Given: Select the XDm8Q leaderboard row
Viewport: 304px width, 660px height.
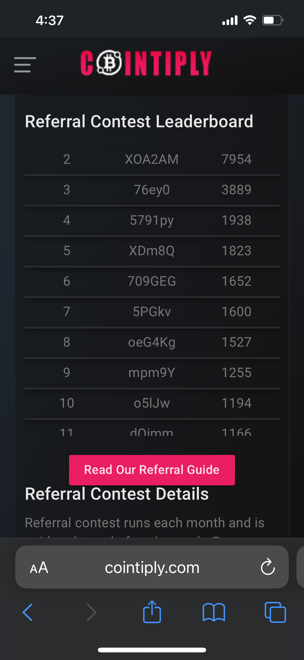Looking at the screenshot, I should coord(152,251).
